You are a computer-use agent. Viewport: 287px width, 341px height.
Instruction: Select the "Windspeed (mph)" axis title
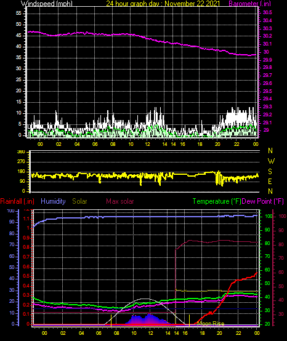tap(47, 4)
